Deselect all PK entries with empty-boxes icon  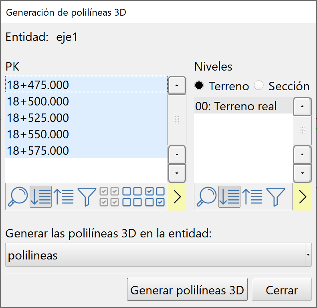click(132, 197)
